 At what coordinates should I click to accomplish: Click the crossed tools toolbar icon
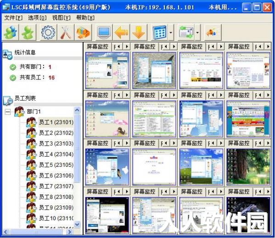(x=65, y=32)
